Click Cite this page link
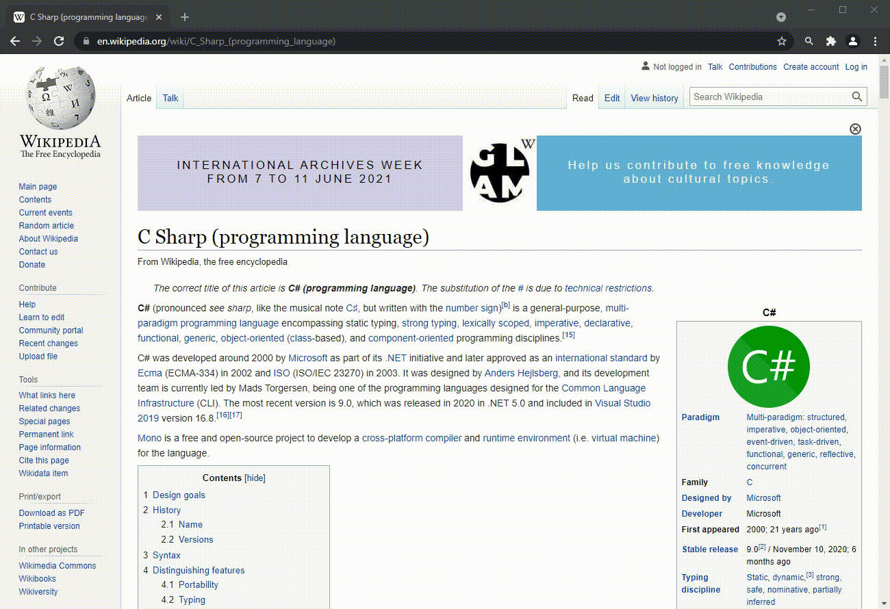 44,461
